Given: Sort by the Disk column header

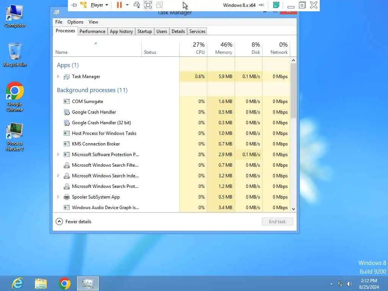Looking at the screenshot, I should [249, 49].
